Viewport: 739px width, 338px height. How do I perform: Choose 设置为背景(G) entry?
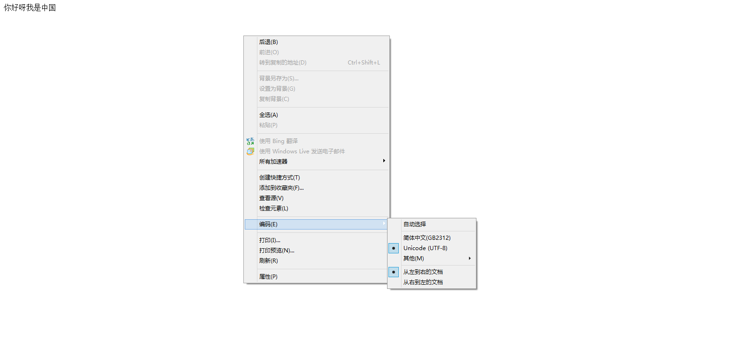[x=317, y=89]
